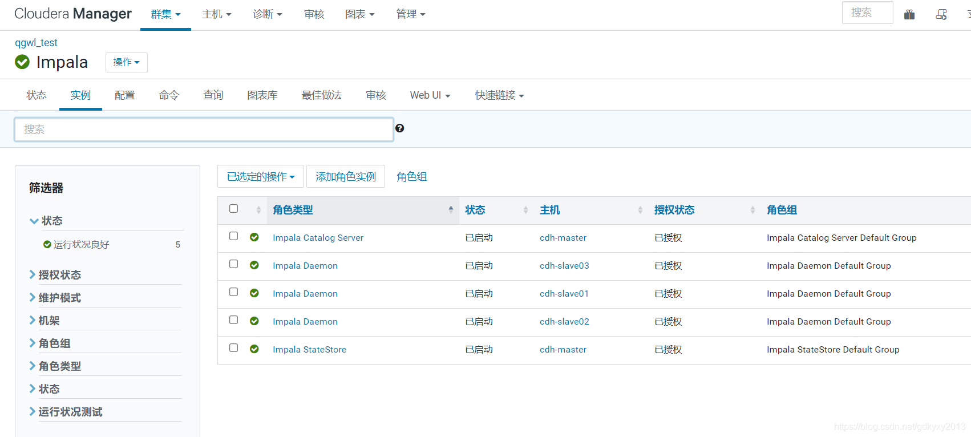This screenshot has height=437, width=971.
Task: Click the top header 搜索 box
Action: pos(867,13)
